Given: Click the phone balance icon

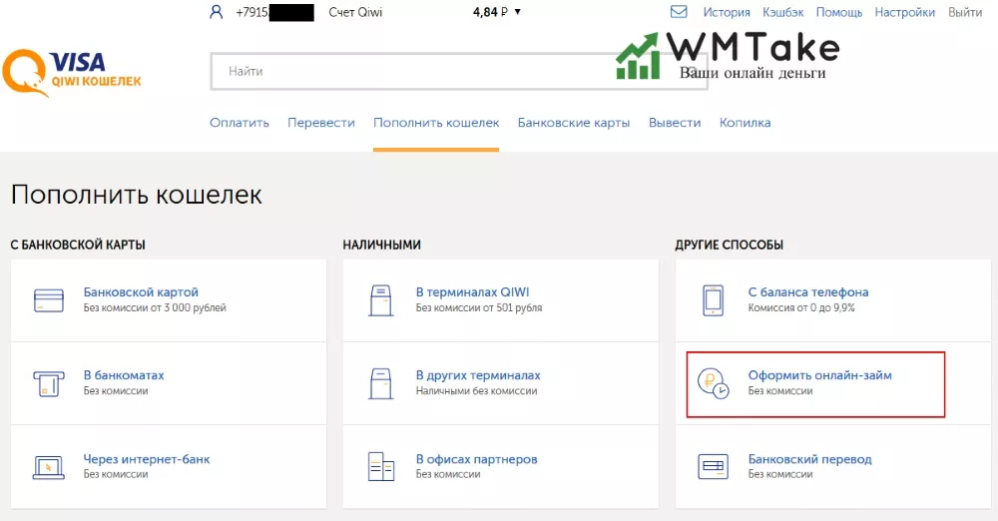Looking at the screenshot, I should pyautogui.click(x=713, y=300).
